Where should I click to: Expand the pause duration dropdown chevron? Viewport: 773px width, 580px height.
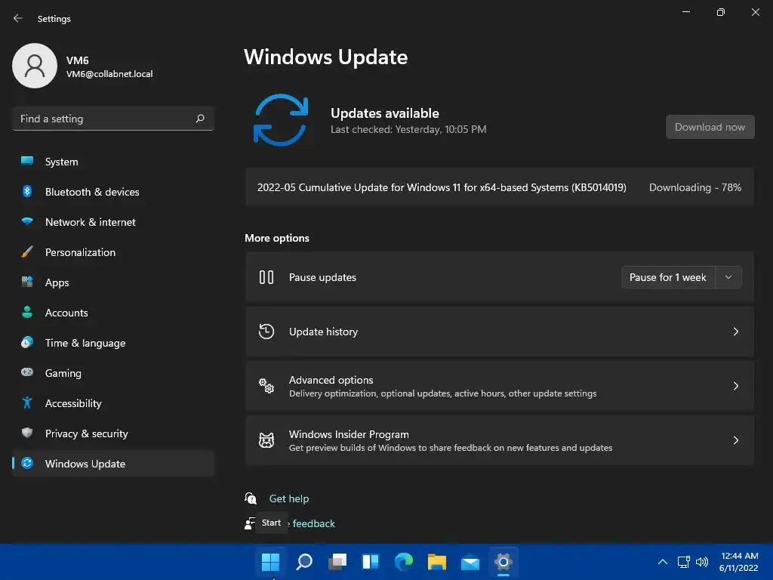point(728,277)
